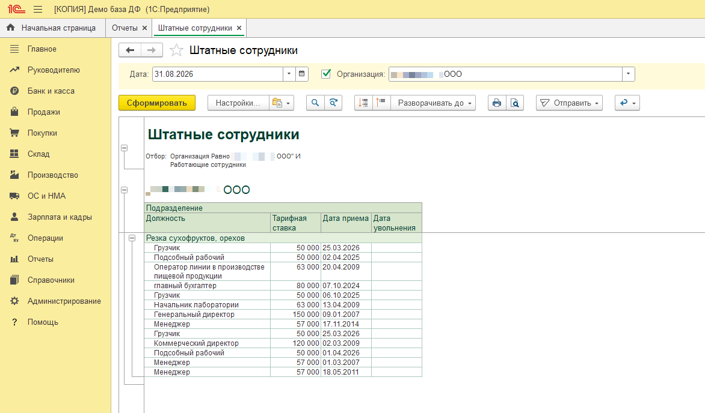The image size is (705, 413).
Task: Open dropdown next to blue return arrow
Action: 635,103
